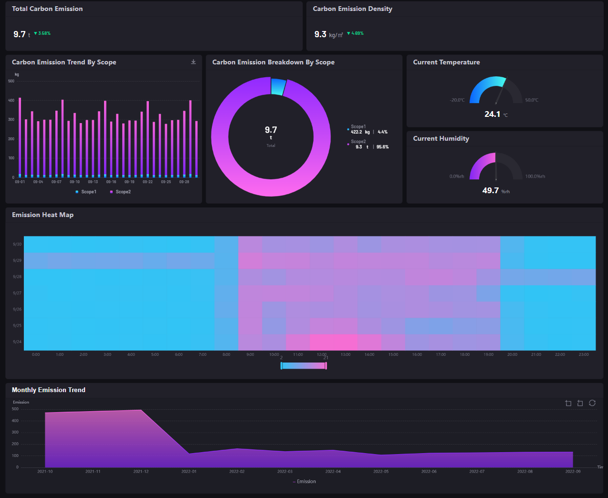Click the left blue heat map slider handle
Image resolution: width=608 pixels, height=498 pixels.
coord(282,366)
